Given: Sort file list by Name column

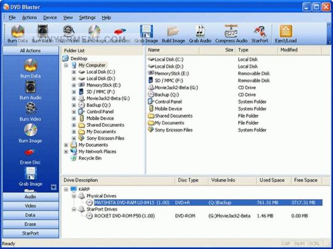Looking at the screenshot, I should coord(173,50).
